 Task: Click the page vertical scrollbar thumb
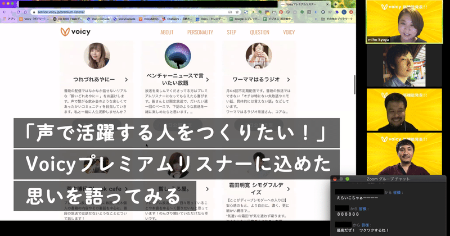pyautogui.click(x=354, y=85)
